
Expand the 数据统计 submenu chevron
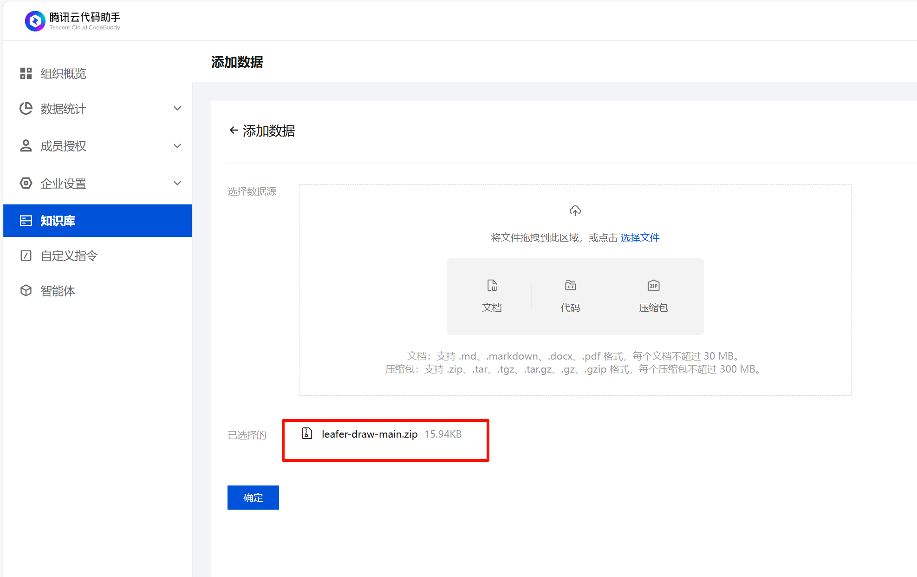tap(177, 109)
